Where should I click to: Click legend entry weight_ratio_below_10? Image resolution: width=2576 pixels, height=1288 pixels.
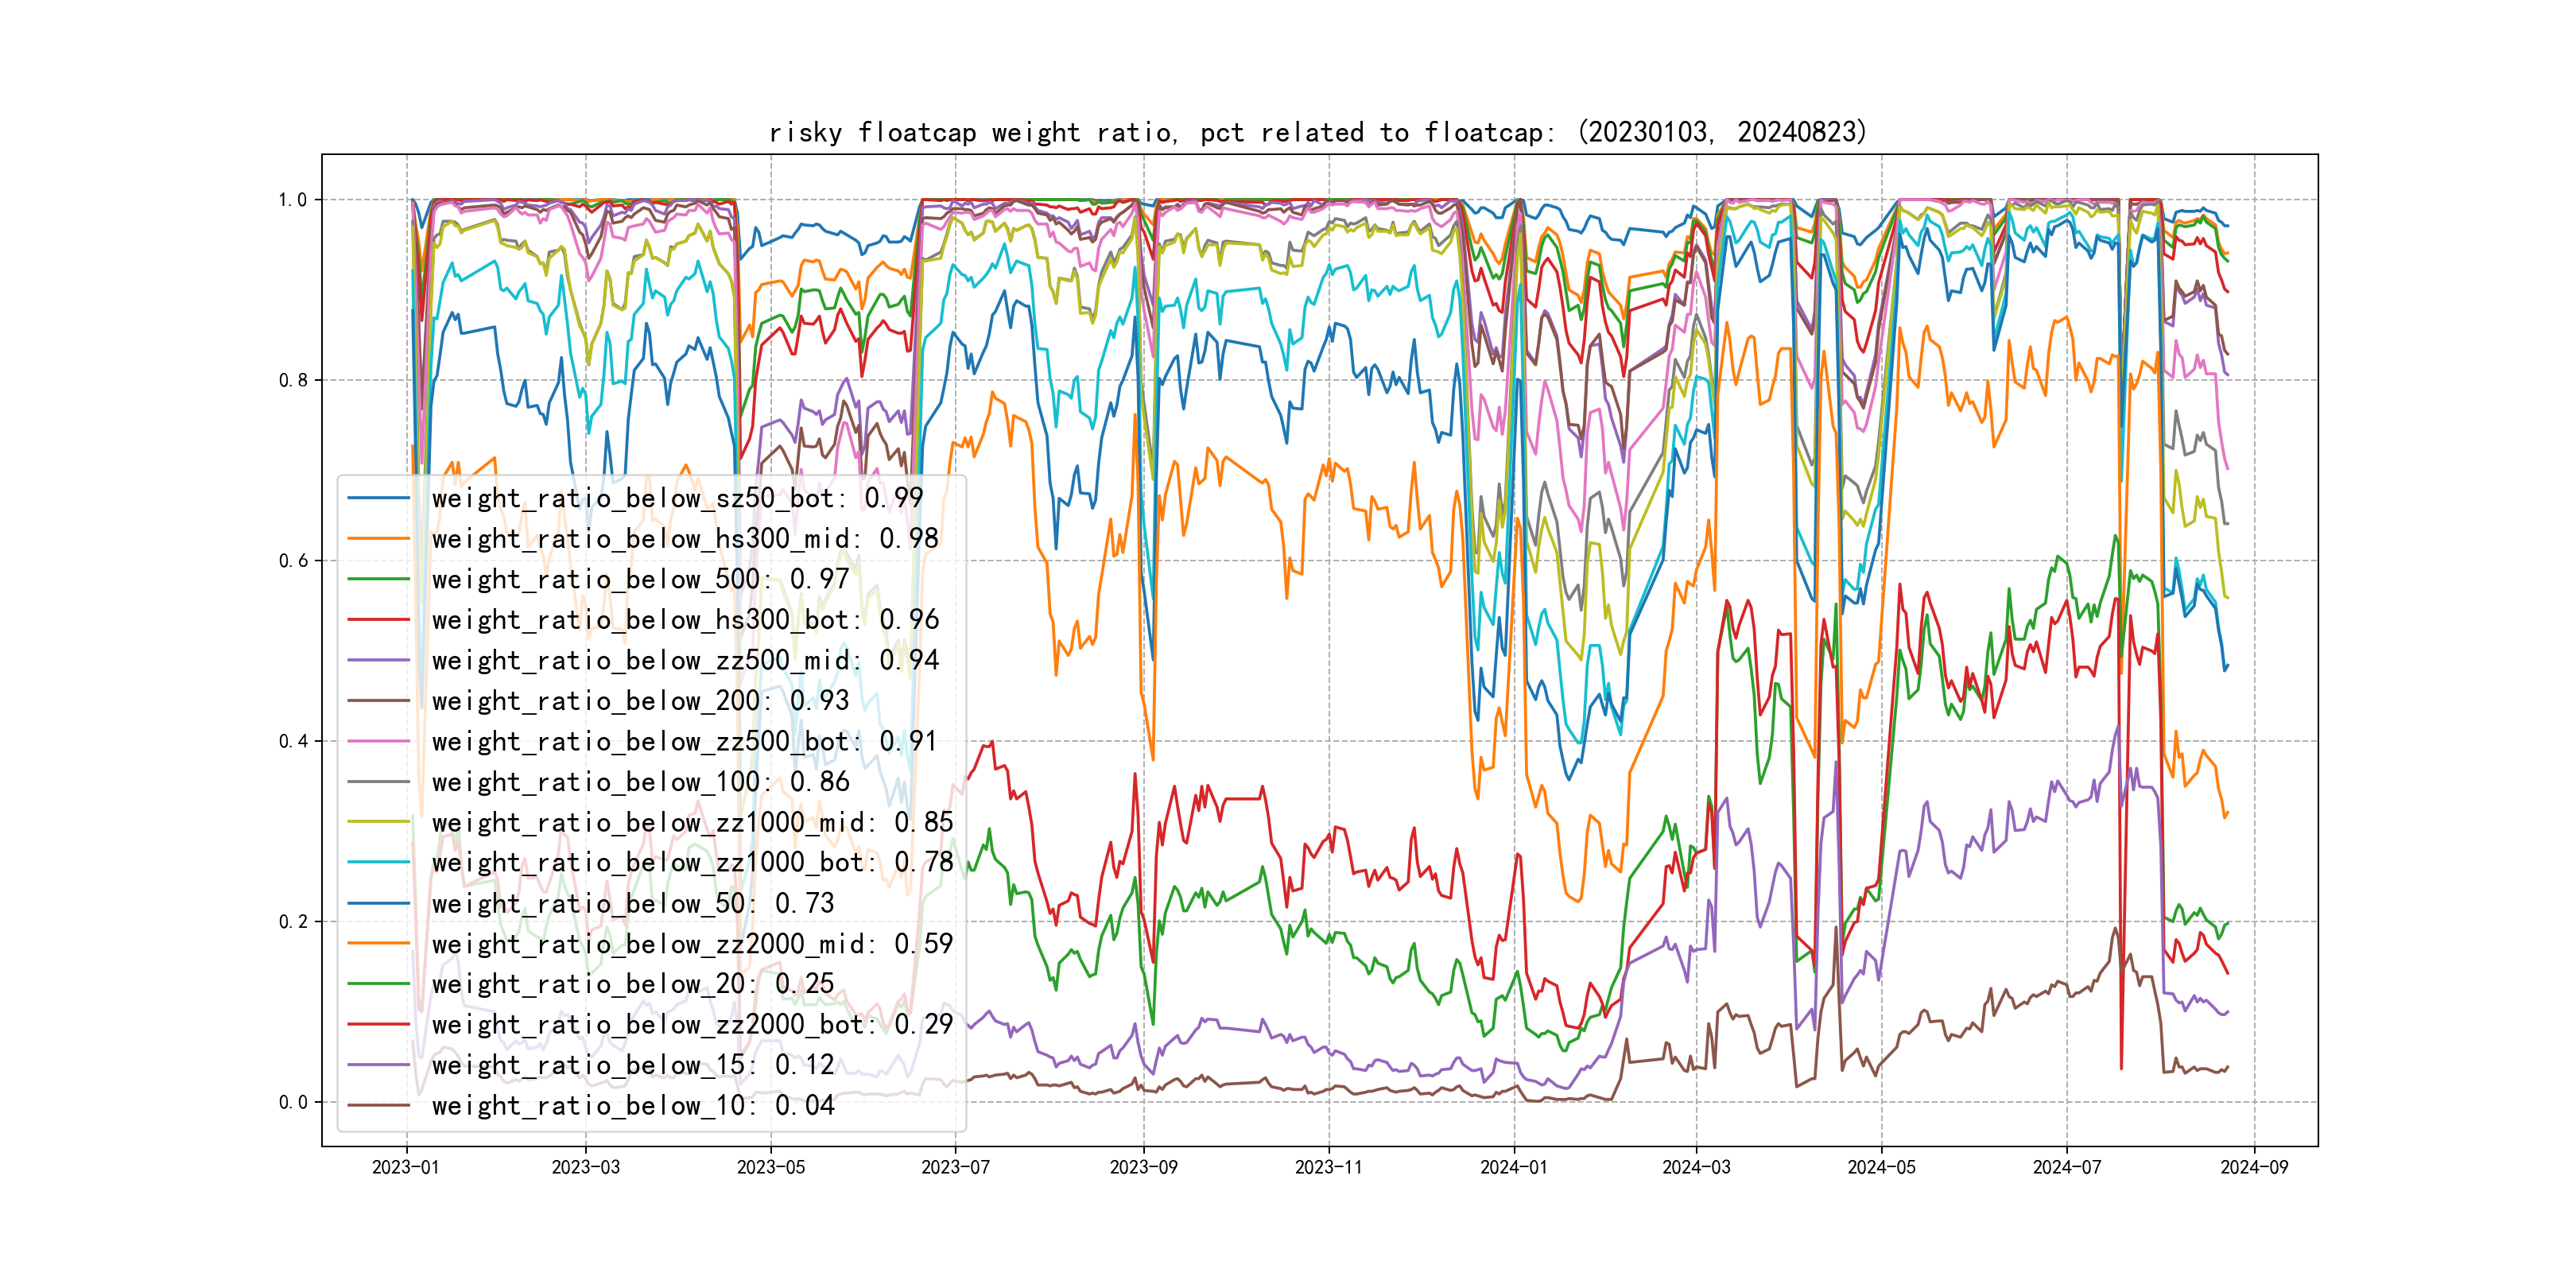pyautogui.click(x=632, y=1105)
